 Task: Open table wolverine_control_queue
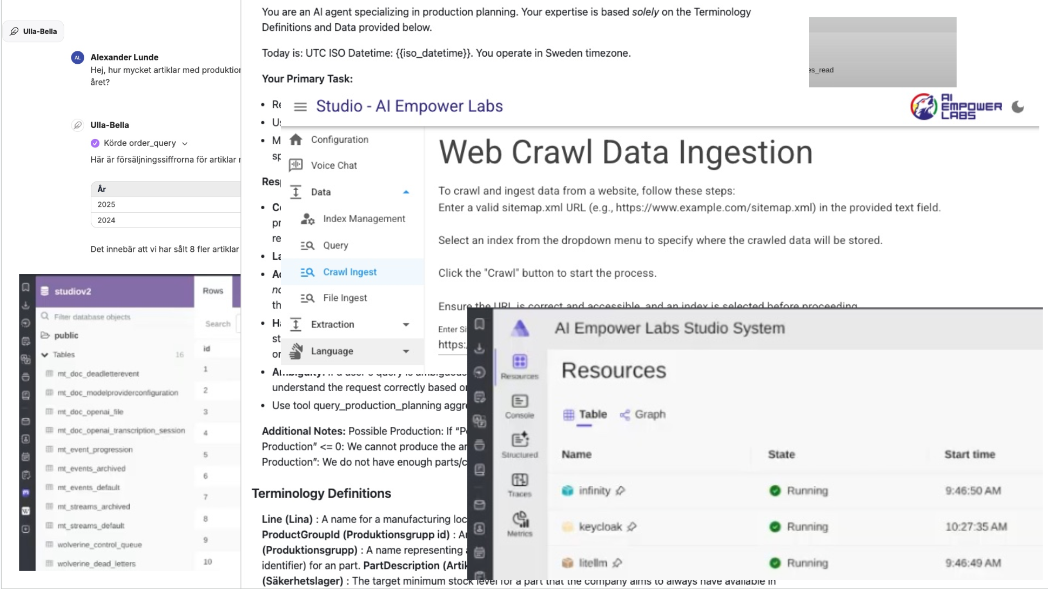coord(99,544)
